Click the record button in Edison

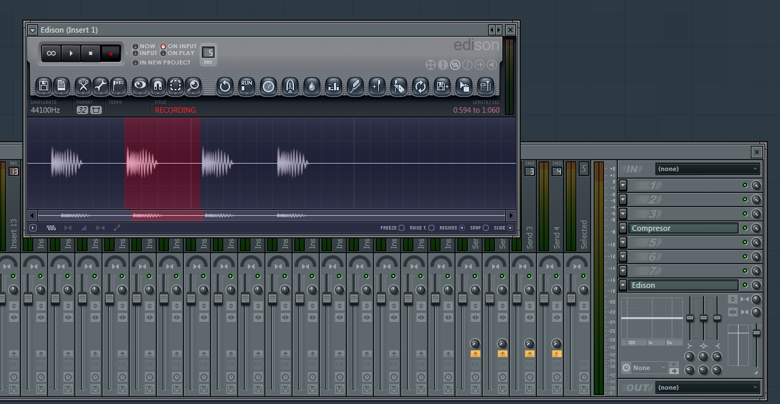pyautogui.click(x=110, y=53)
